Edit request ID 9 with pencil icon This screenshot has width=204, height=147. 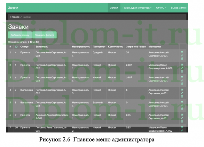point(182,118)
